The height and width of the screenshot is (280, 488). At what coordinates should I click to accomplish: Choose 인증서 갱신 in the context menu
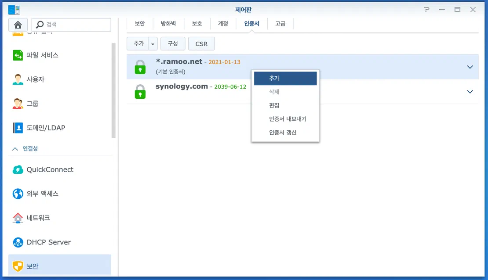tap(285, 133)
